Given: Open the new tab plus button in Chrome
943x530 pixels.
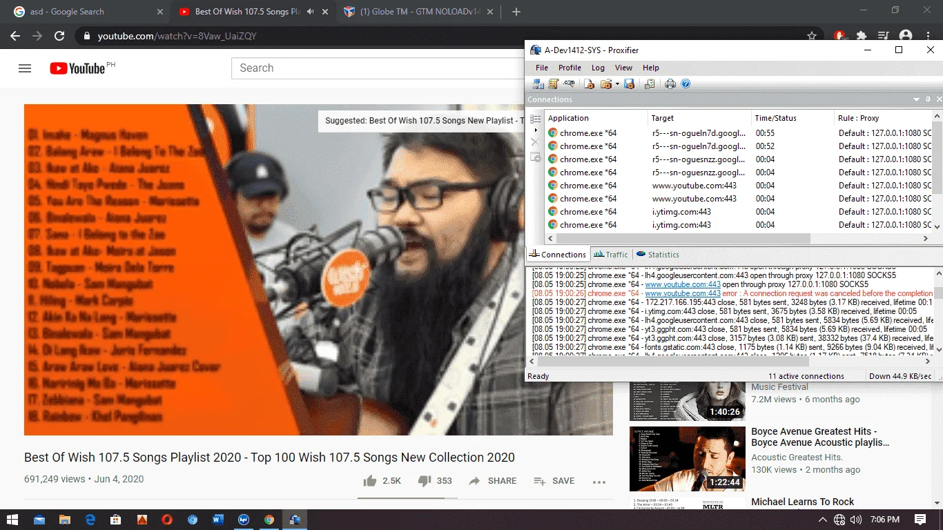Looking at the screenshot, I should [x=516, y=12].
